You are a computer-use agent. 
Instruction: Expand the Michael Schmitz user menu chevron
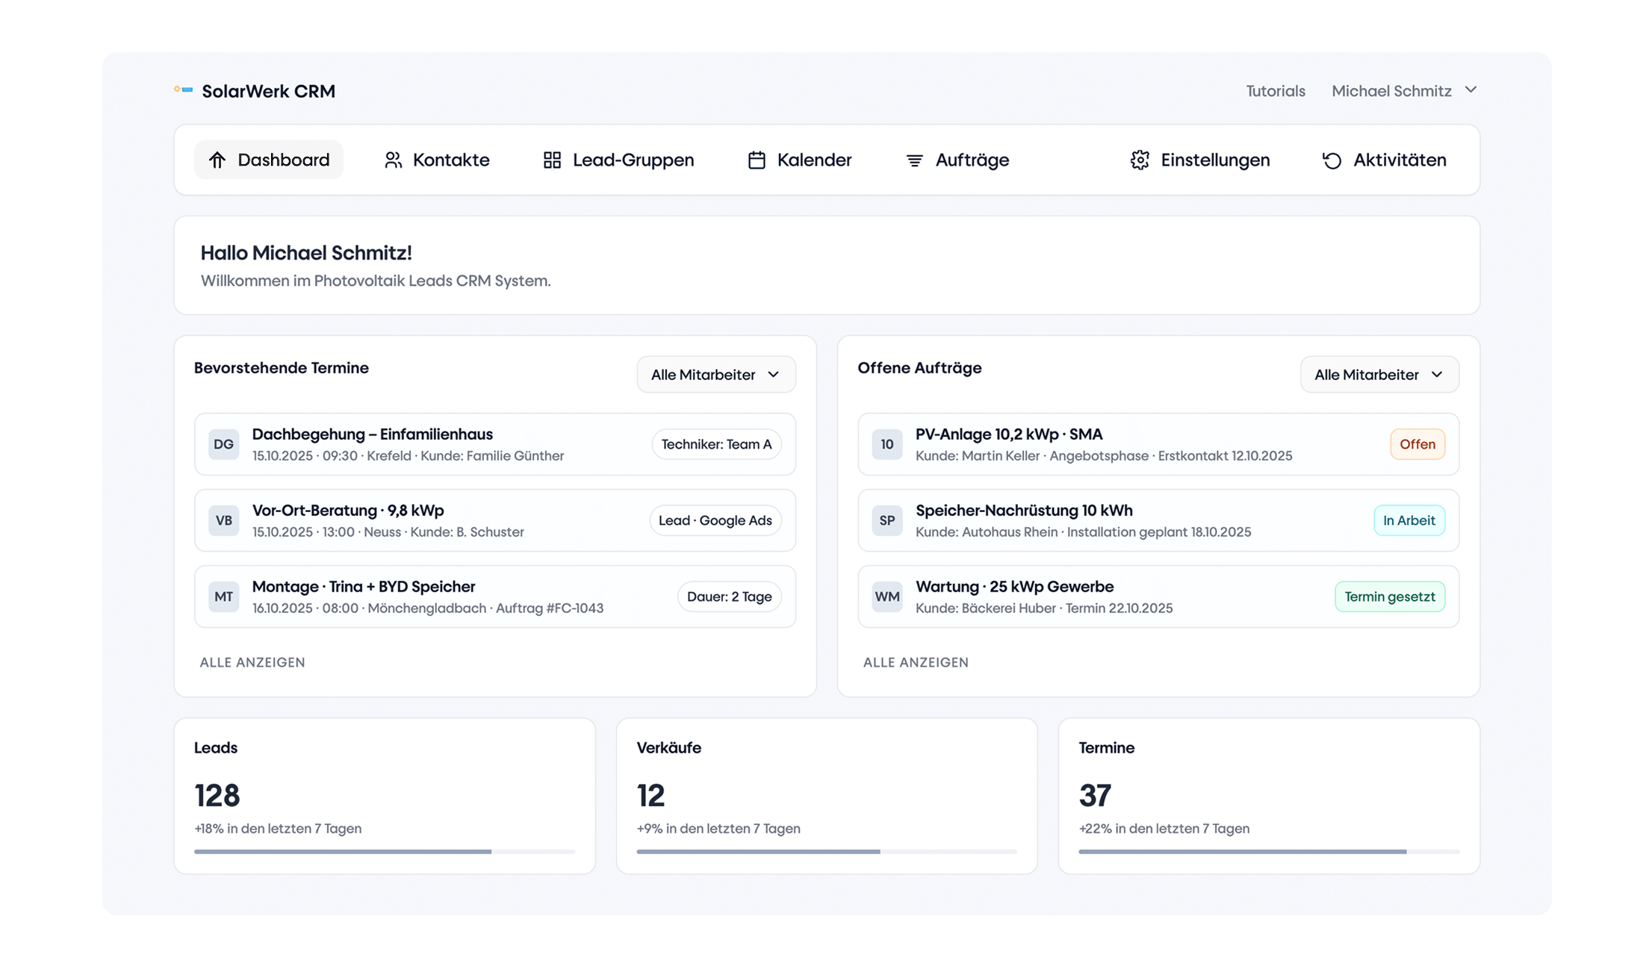[1470, 90]
